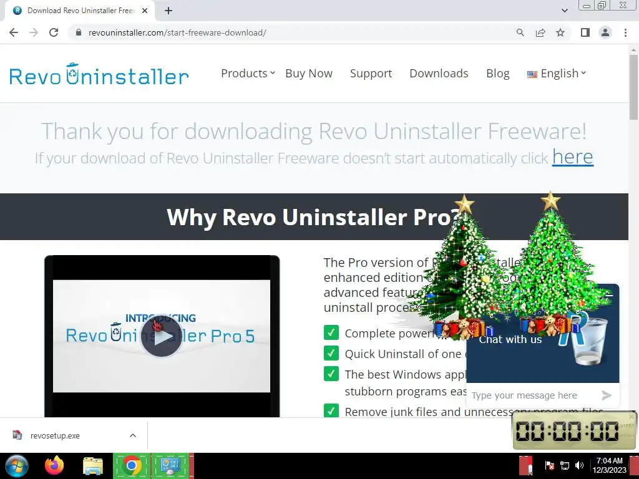Expand revosetup.exe download options chevron
The height and width of the screenshot is (479, 639).
[x=133, y=435]
